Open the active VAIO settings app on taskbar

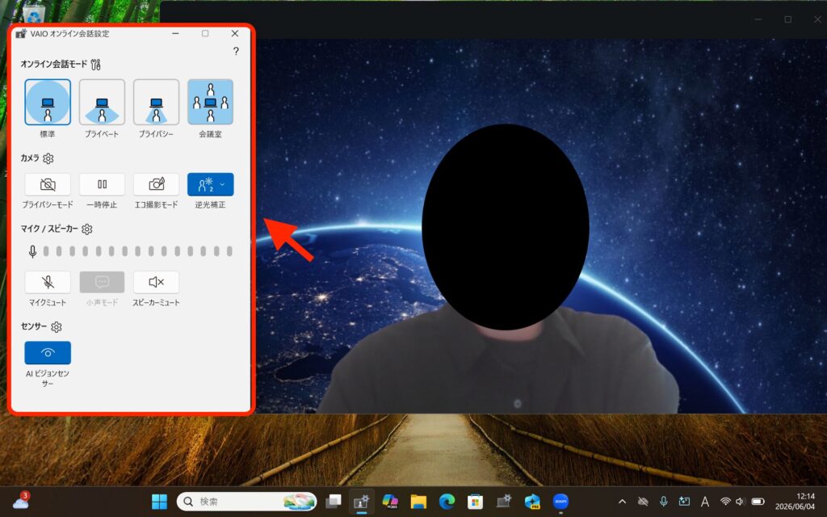361,501
